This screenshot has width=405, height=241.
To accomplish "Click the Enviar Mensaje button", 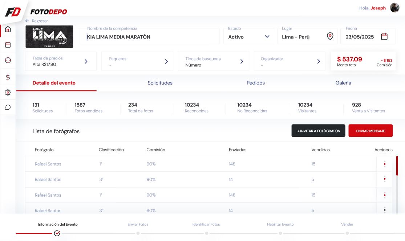I will pyautogui.click(x=370, y=131).
